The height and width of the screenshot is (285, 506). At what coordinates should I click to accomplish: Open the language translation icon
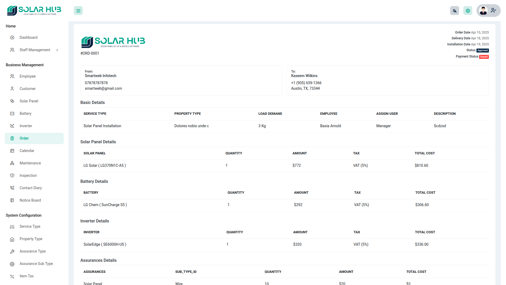(454, 11)
